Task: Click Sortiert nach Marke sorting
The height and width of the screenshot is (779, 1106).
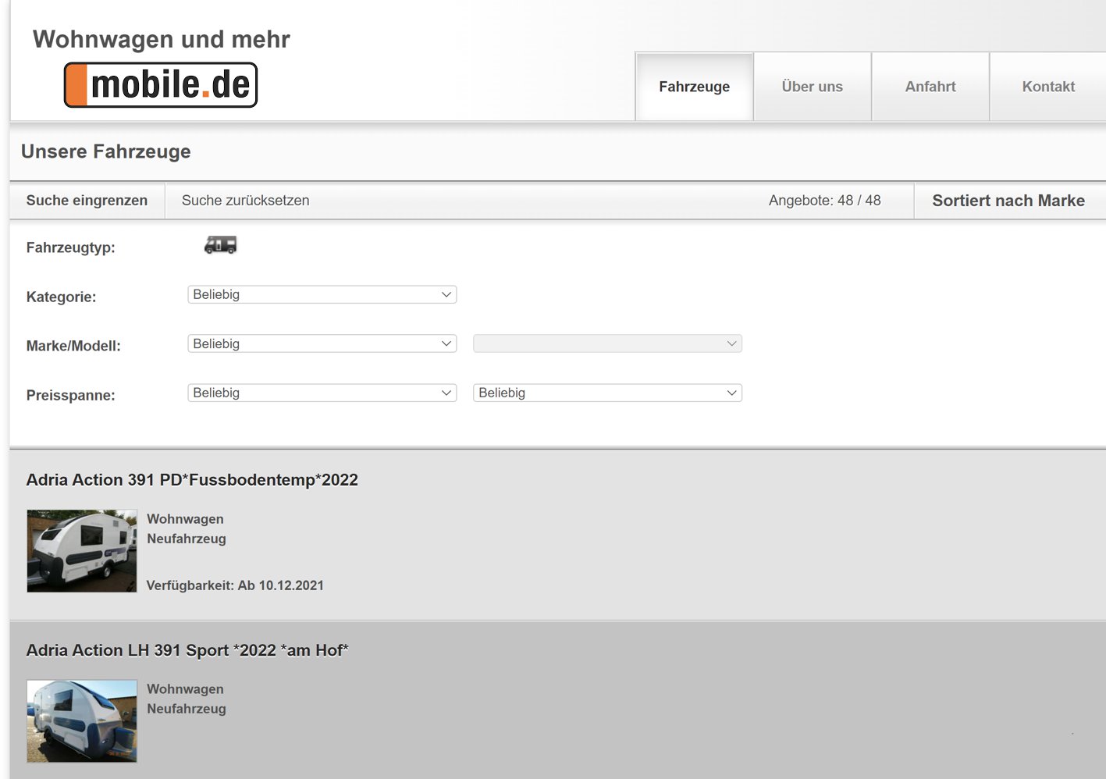Action: point(1008,201)
